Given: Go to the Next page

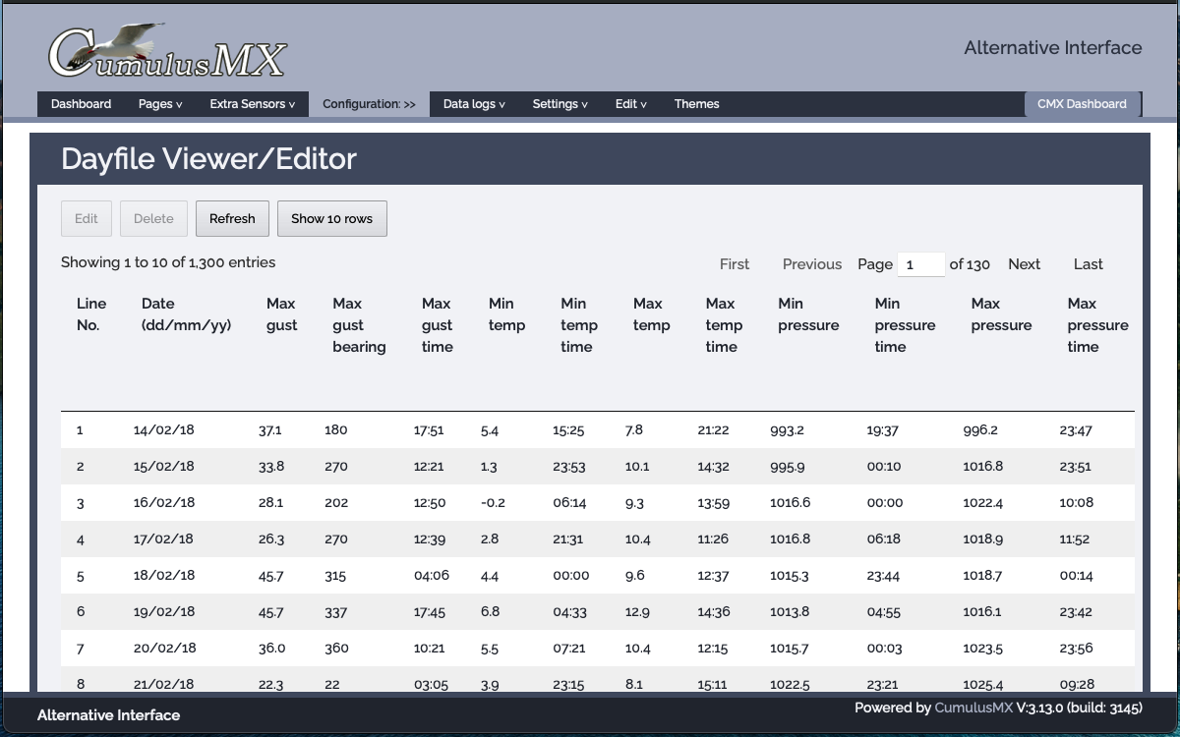Looking at the screenshot, I should [1024, 264].
